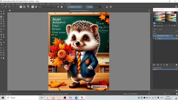
Task: Open the Layers panel blending mode dropdown
Action: click(162, 33)
